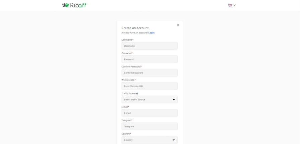Open the Select Traffic Source dropdown
The image size is (300, 144).
click(x=147, y=99)
